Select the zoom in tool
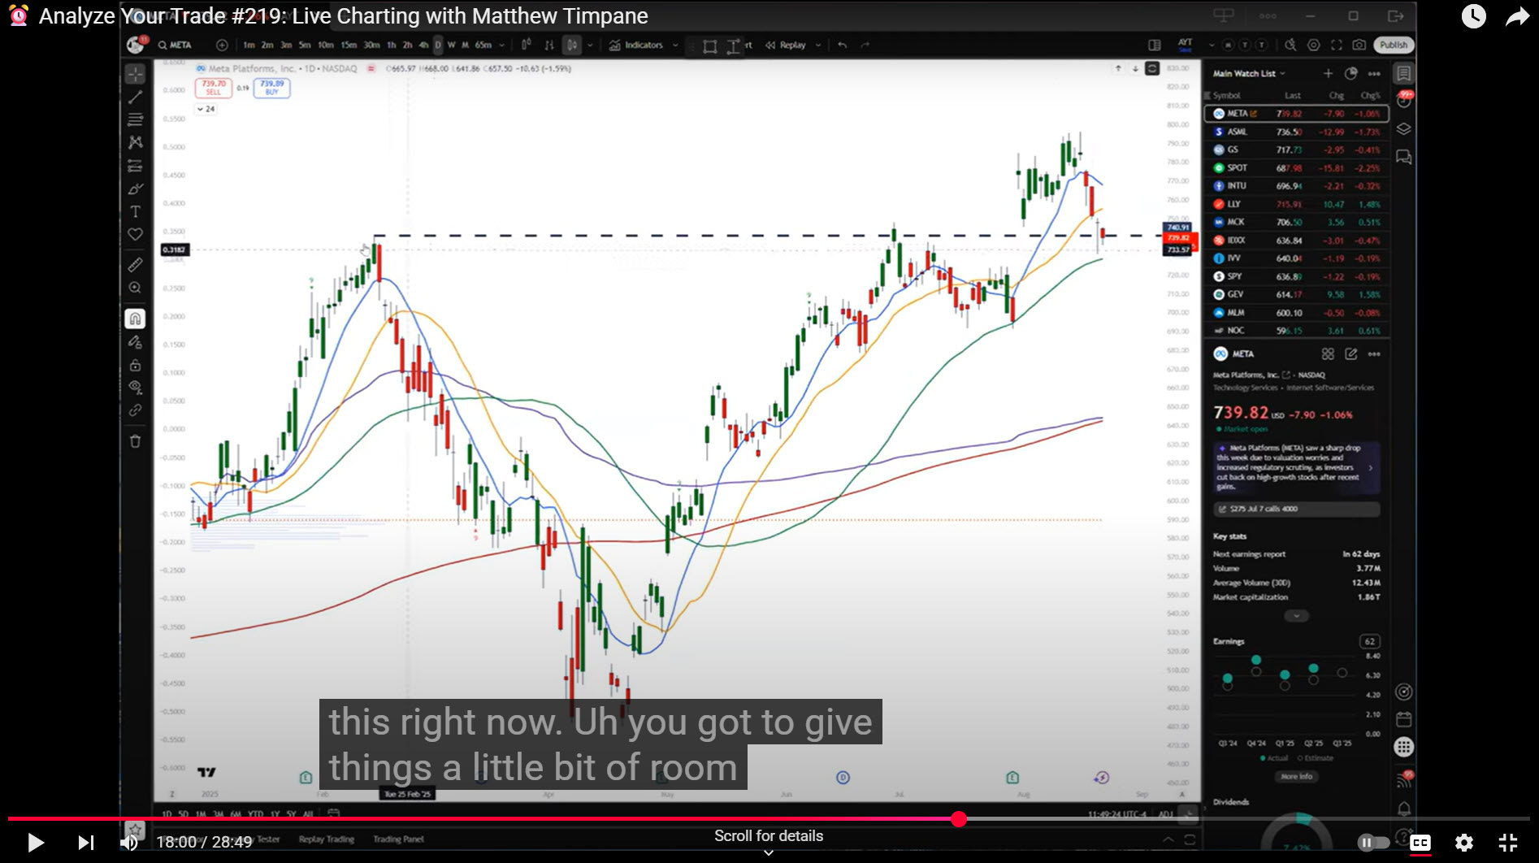This screenshot has height=863, width=1539. pyautogui.click(x=135, y=288)
